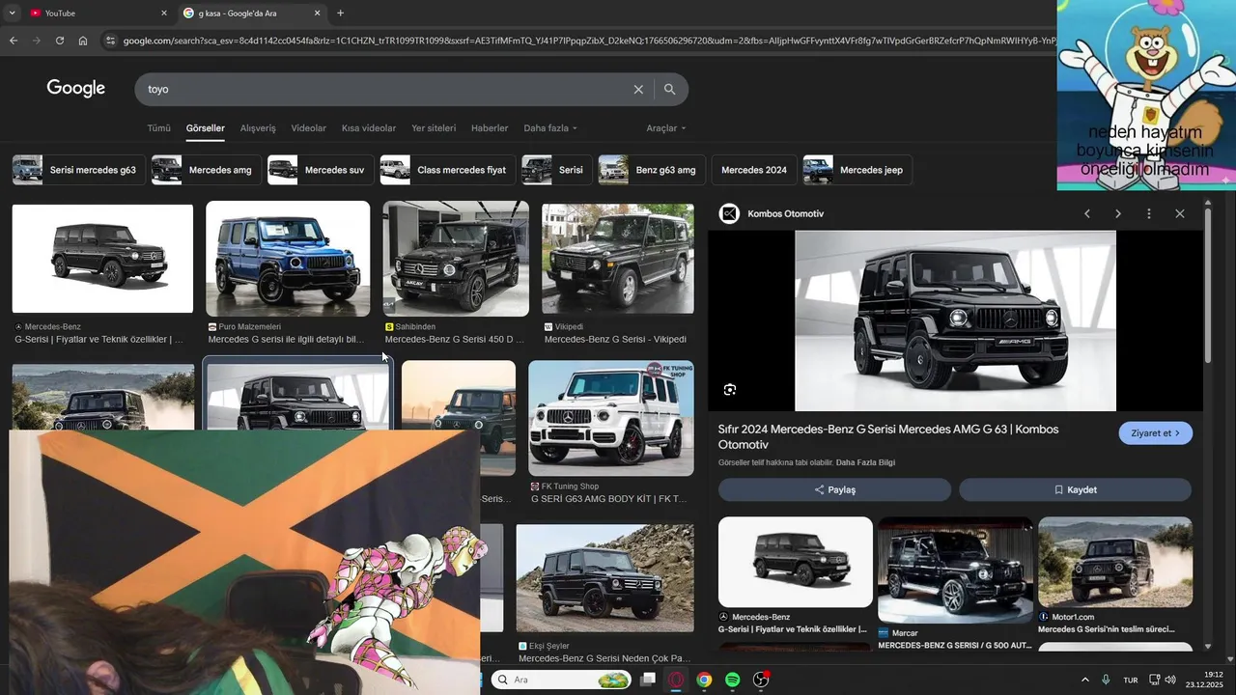Go back with the browser back arrow

tap(14, 41)
